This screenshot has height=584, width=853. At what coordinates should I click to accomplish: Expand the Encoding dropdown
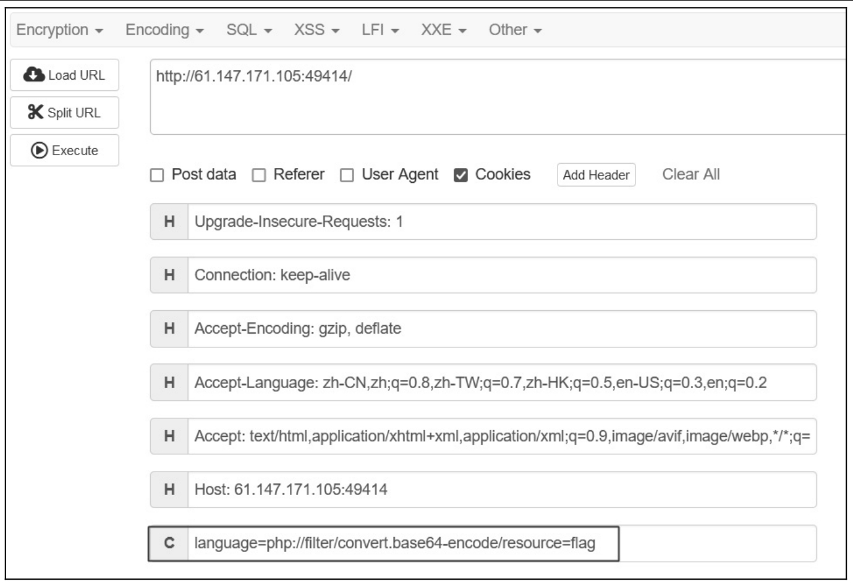click(164, 30)
